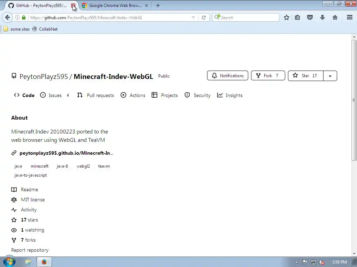
Task: Click the 'java' topic tag
Action: point(18,166)
